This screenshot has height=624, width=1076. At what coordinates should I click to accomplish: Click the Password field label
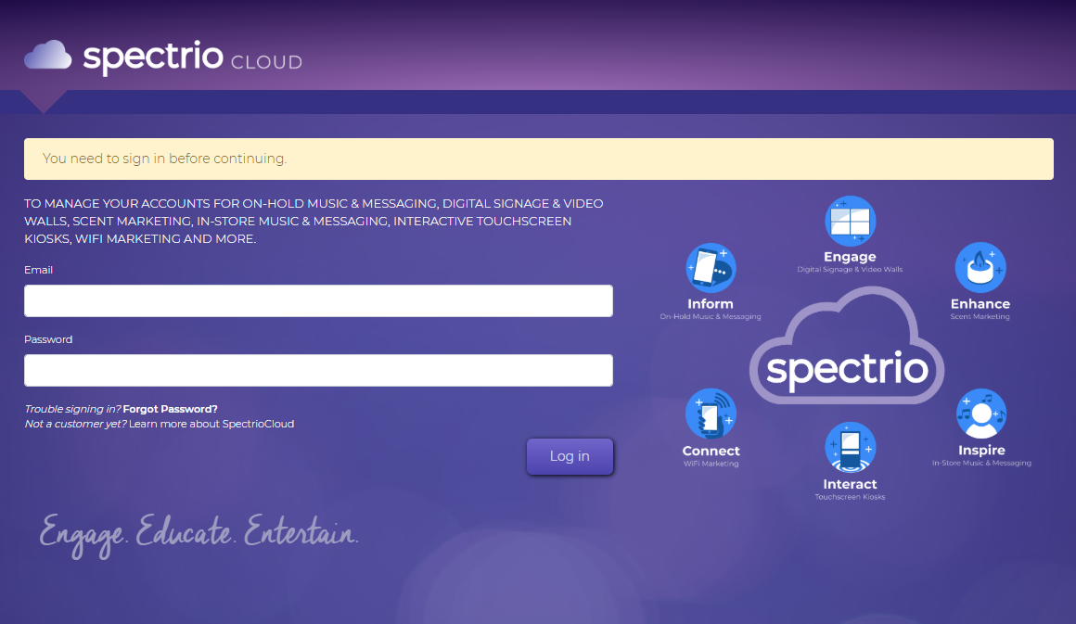point(48,339)
